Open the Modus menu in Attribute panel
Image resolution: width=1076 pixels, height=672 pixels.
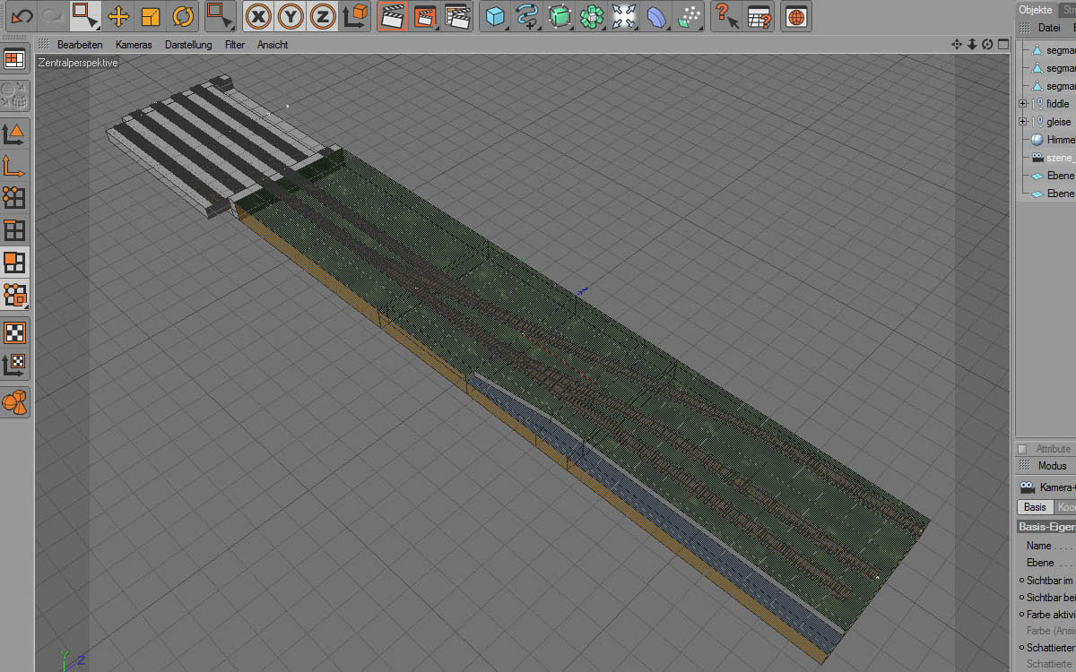[1052, 466]
